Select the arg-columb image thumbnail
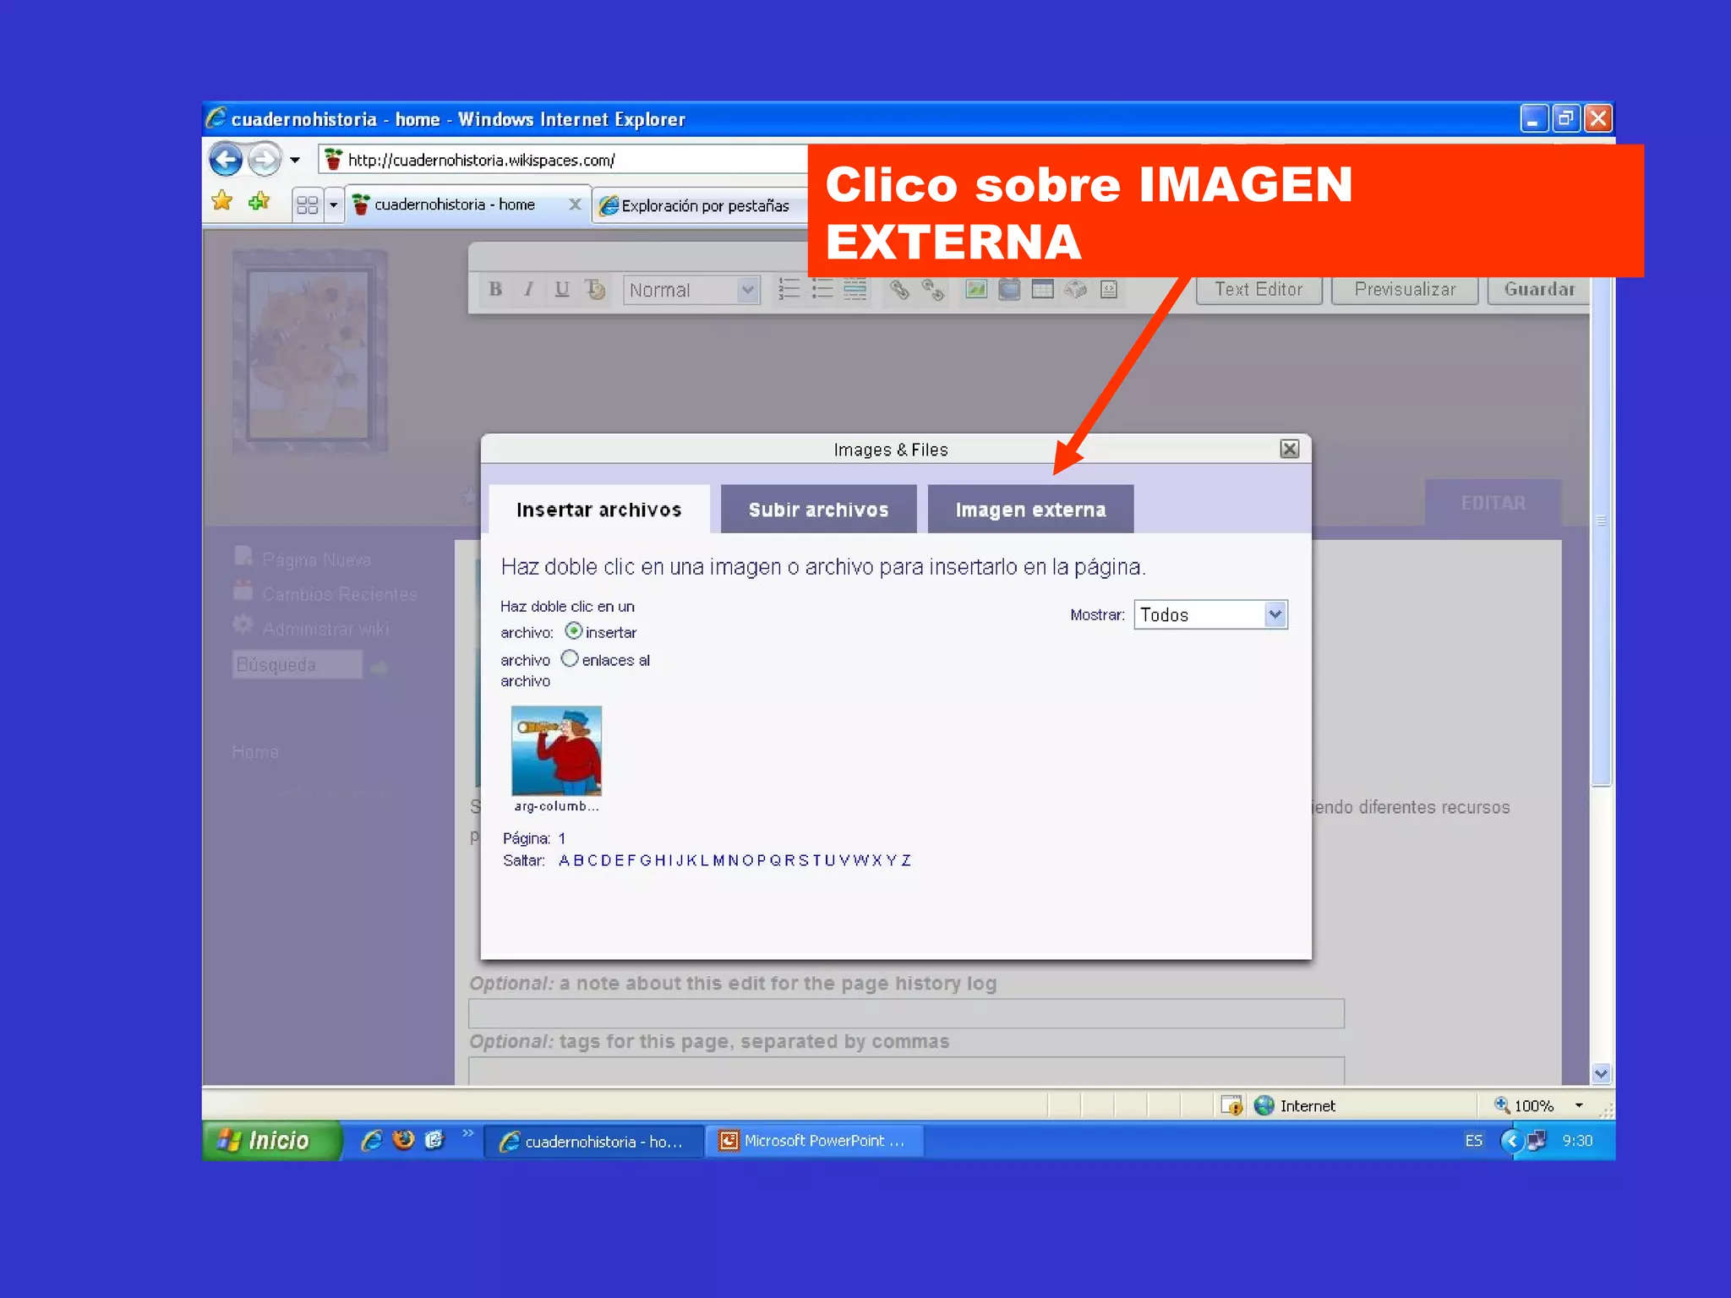Image resolution: width=1731 pixels, height=1298 pixels. 556,750
